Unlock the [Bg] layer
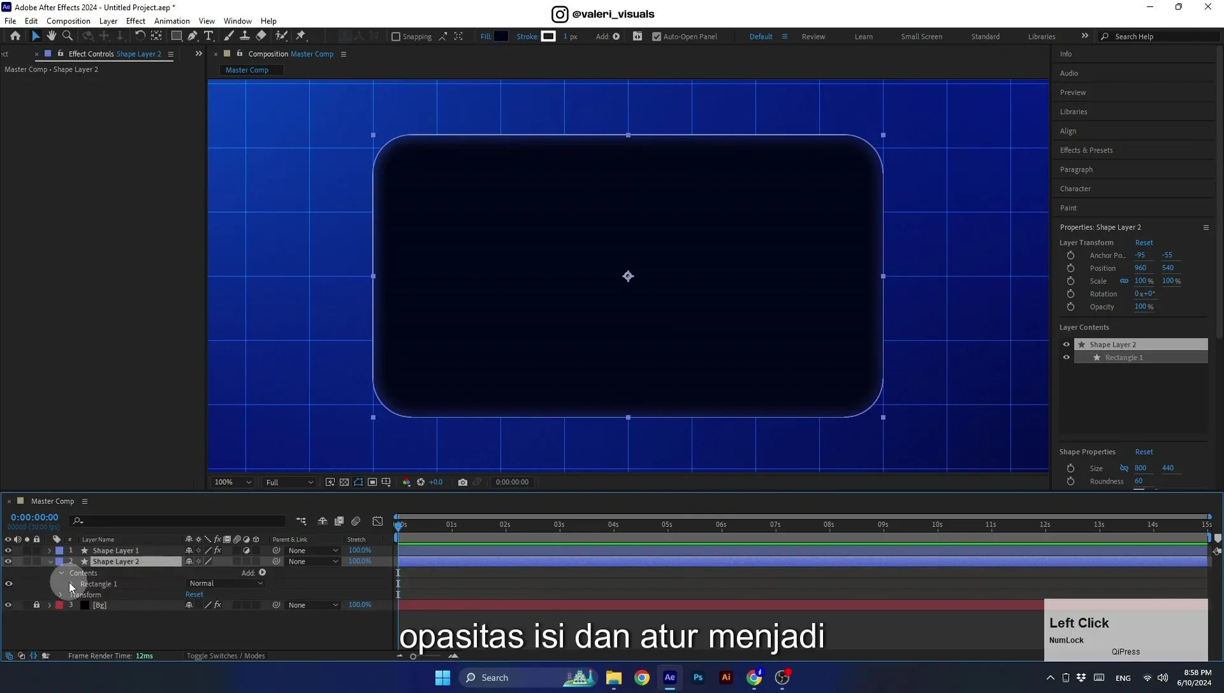Image resolution: width=1224 pixels, height=693 pixels. tap(36, 605)
